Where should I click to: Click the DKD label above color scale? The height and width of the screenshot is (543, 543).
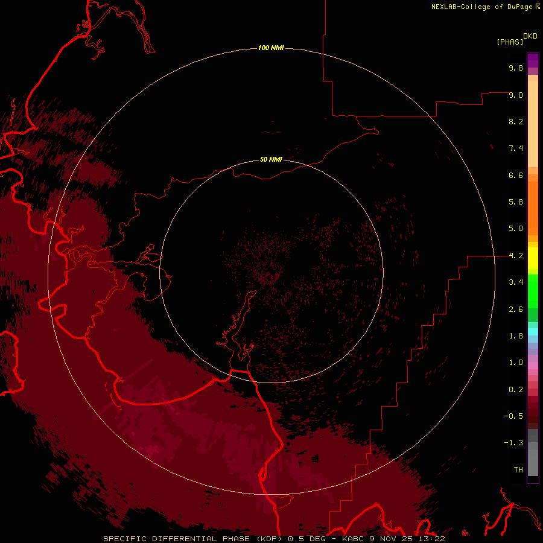[530, 36]
